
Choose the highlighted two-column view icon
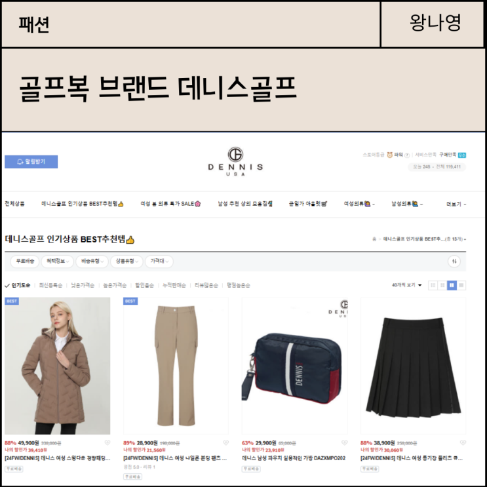coord(452,285)
